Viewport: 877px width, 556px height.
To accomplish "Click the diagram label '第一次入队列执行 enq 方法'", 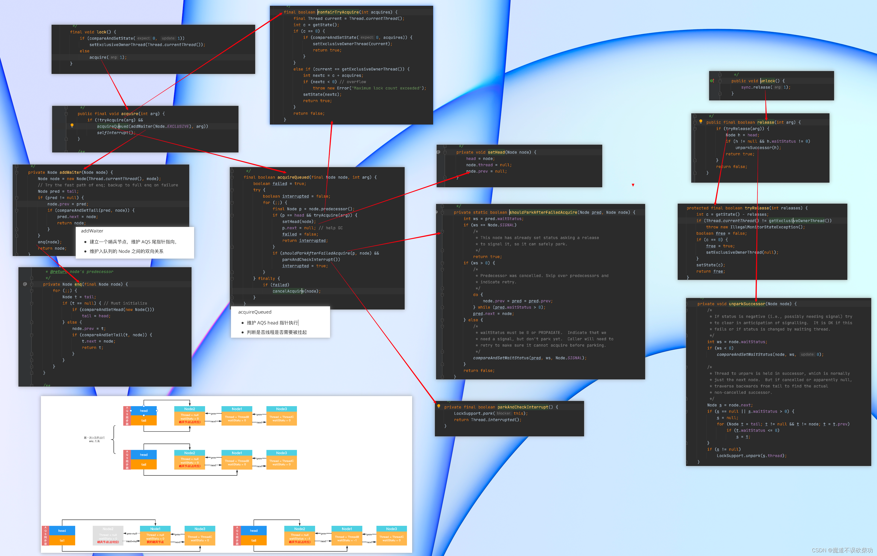I will pyautogui.click(x=94, y=439).
